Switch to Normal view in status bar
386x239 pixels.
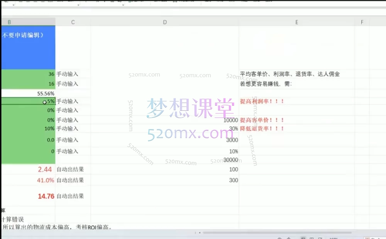[303, 238]
